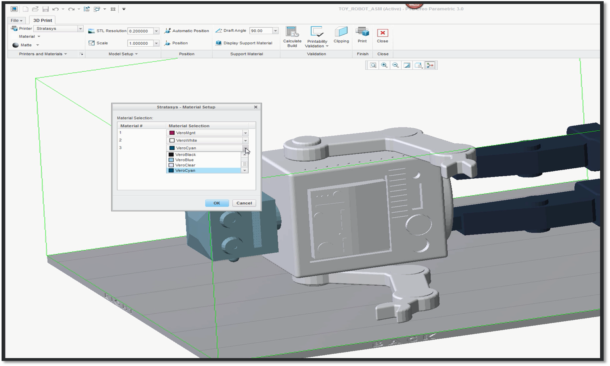The image size is (610, 366).
Task: Click the VeroWhite color swatch
Action: (x=172, y=141)
